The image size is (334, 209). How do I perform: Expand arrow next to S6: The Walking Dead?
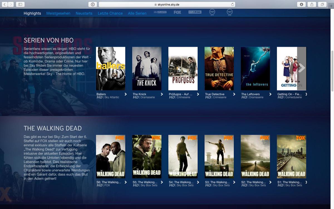click(126, 182)
